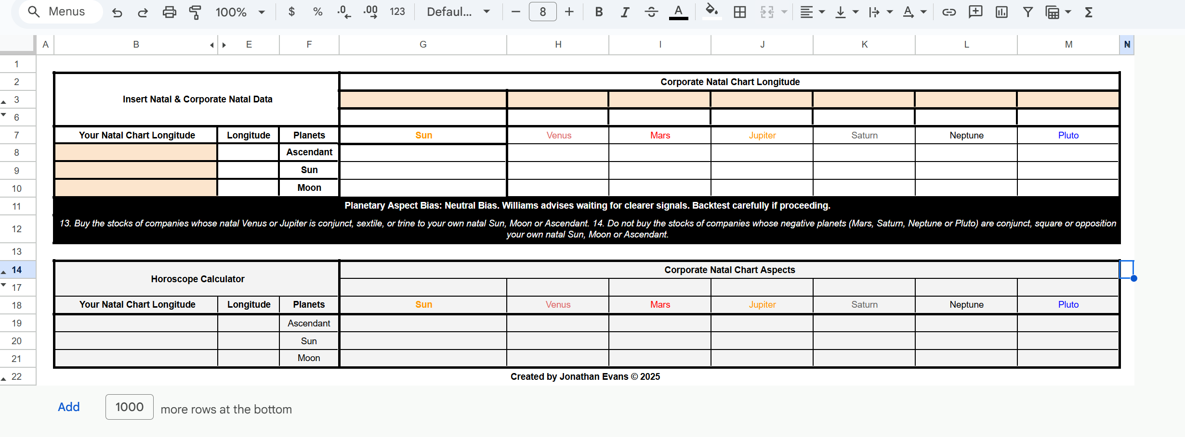Click the Undo arrow icon

click(117, 12)
